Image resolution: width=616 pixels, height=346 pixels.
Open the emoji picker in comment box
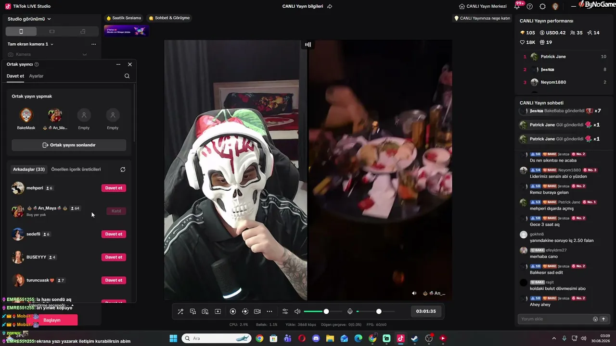[595, 319]
